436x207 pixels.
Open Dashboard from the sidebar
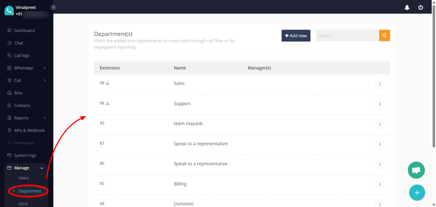pyautogui.click(x=24, y=31)
